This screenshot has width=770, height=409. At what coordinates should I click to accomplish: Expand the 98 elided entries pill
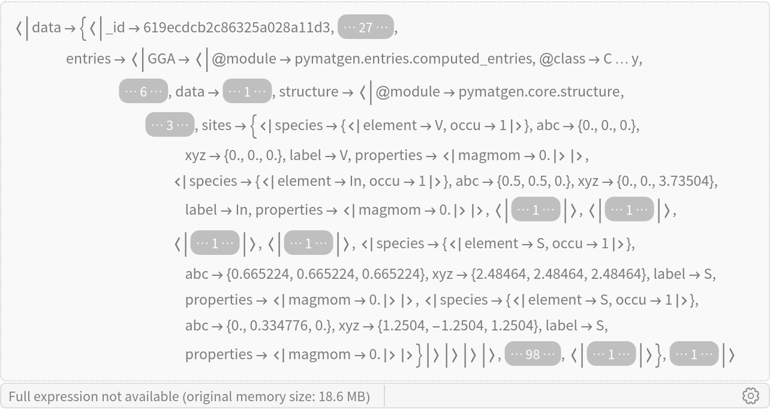(x=533, y=354)
